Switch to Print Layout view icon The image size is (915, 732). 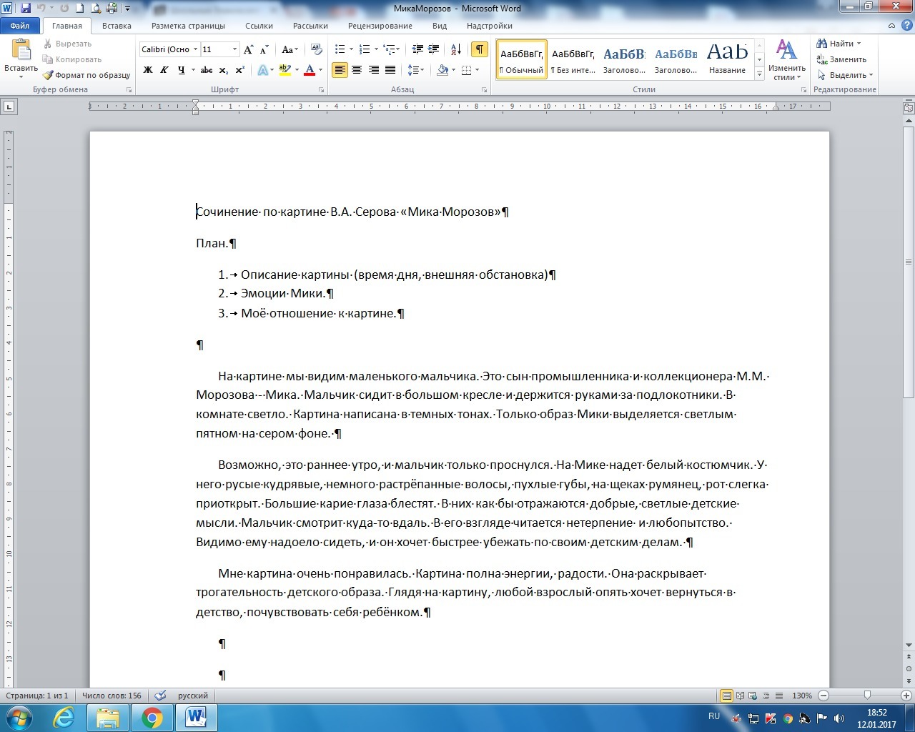[727, 696]
